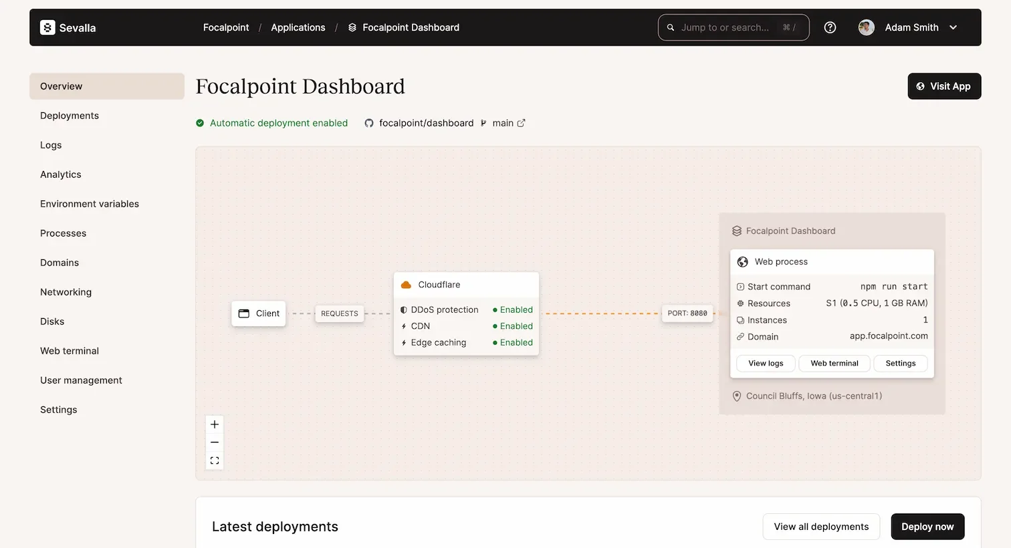Click the Web process globe icon
This screenshot has width=1011, height=548.
tap(743, 262)
